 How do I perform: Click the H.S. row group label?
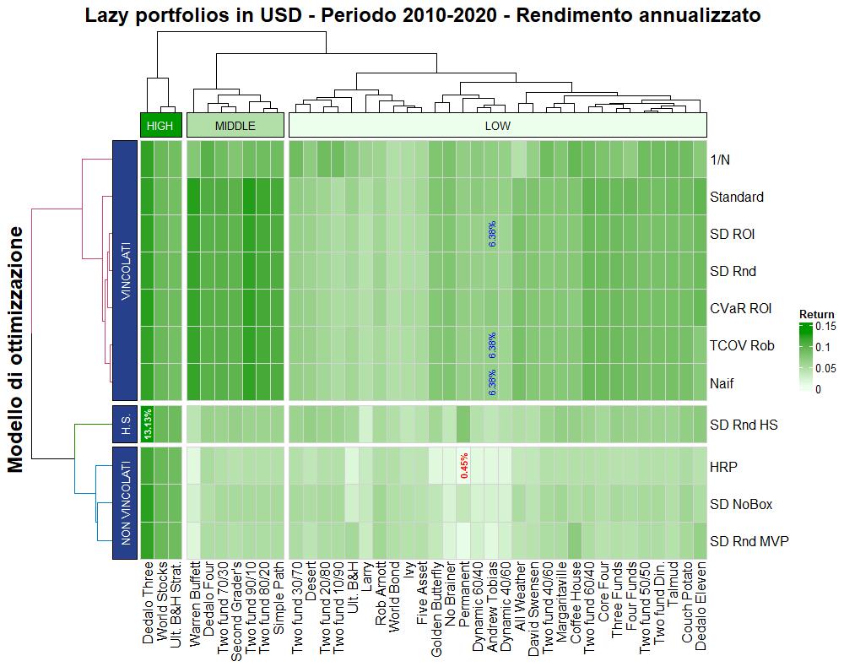point(125,425)
